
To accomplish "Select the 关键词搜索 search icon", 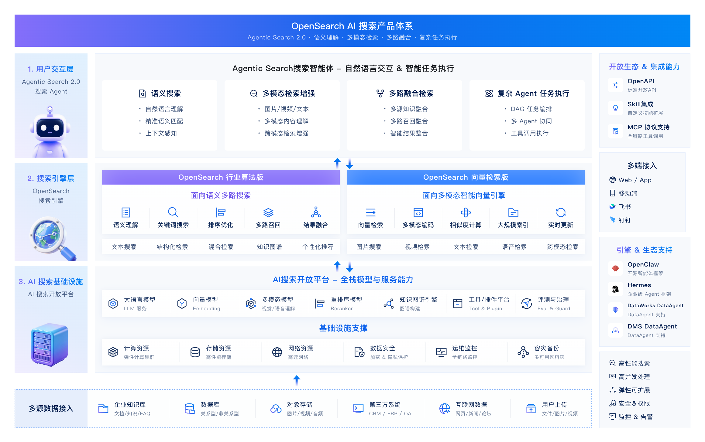I will (x=173, y=212).
